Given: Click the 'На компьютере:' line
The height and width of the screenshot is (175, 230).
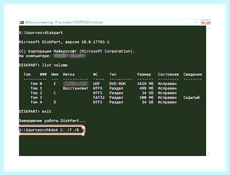Looking at the screenshot, I should tap(35, 56).
